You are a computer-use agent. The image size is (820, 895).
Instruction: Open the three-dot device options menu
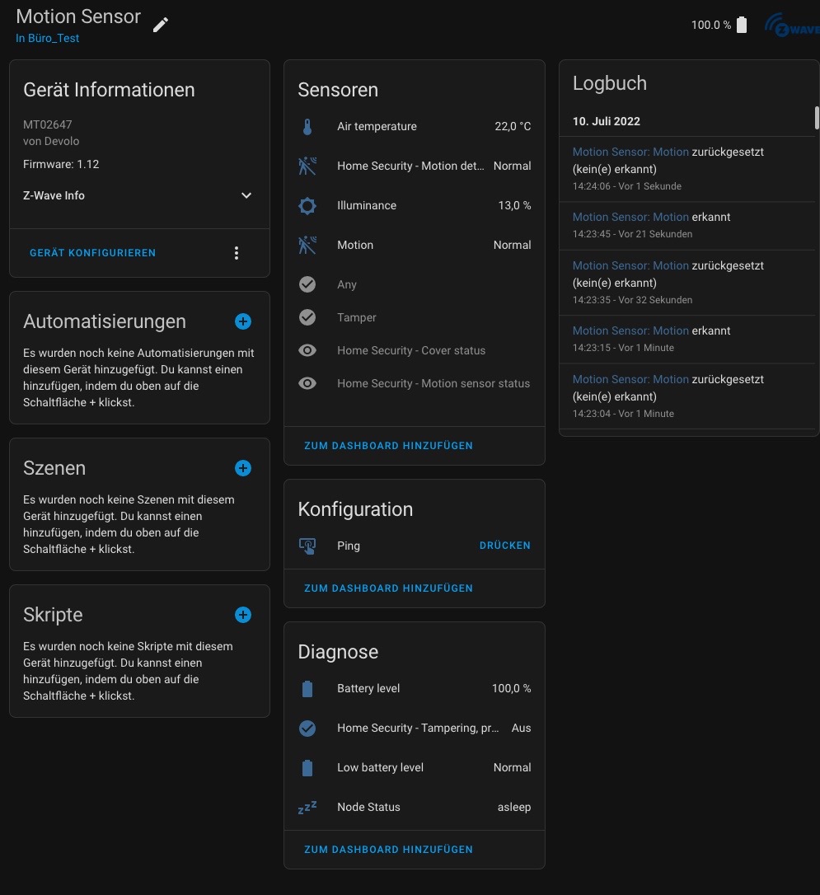pyautogui.click(x=237, y=253)
